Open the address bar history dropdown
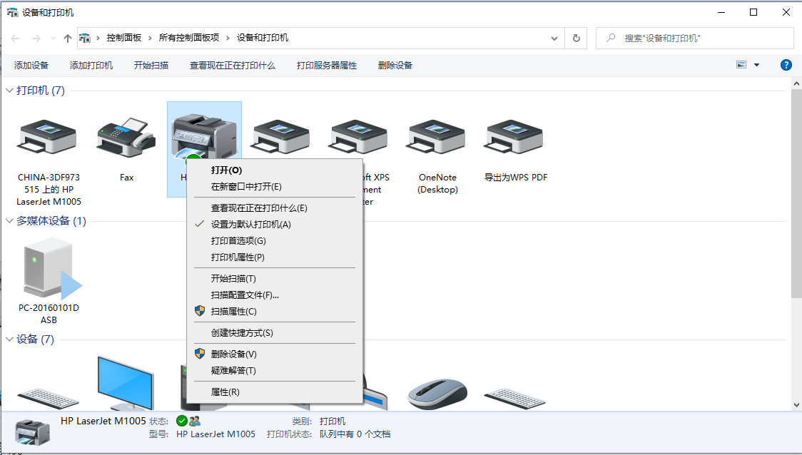Viewport: 802px width, 455px height. [x=554, y=38]
